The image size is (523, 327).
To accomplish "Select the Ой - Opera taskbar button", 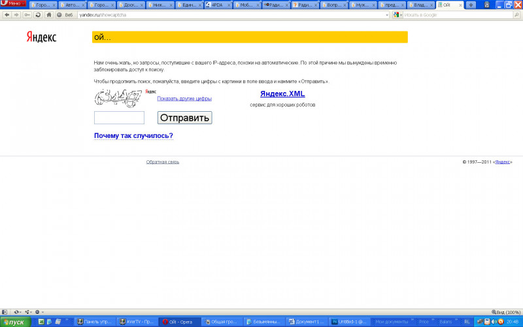I will [179, 322].
